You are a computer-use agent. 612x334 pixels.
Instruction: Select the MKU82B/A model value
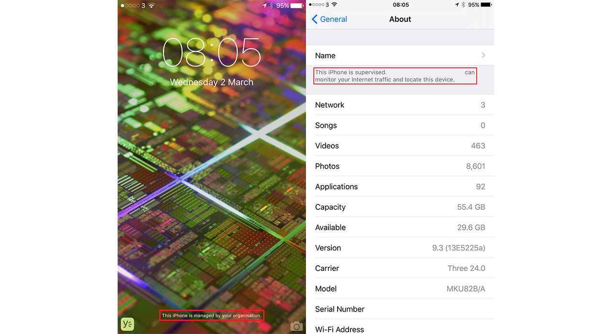point(466,289)
